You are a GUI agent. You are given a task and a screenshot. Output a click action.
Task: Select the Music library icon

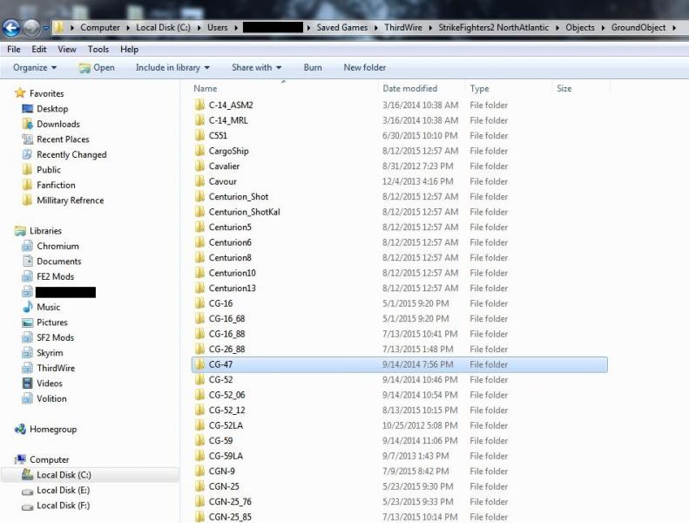pos(27,307)
